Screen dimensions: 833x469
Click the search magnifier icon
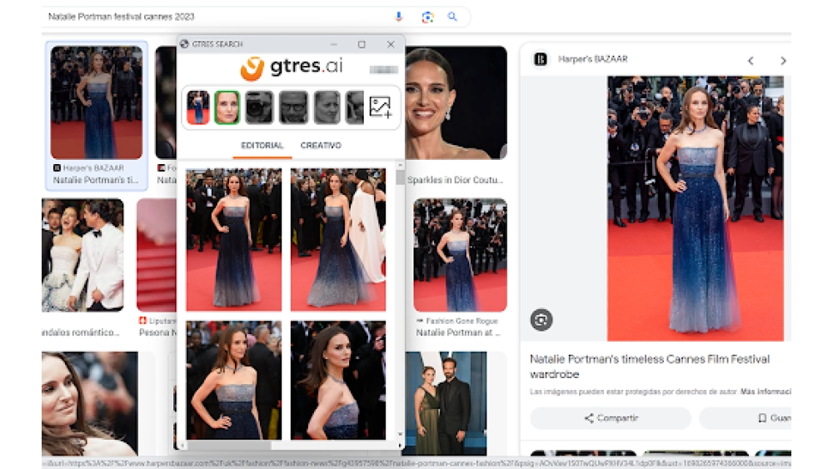pos(452,17)
